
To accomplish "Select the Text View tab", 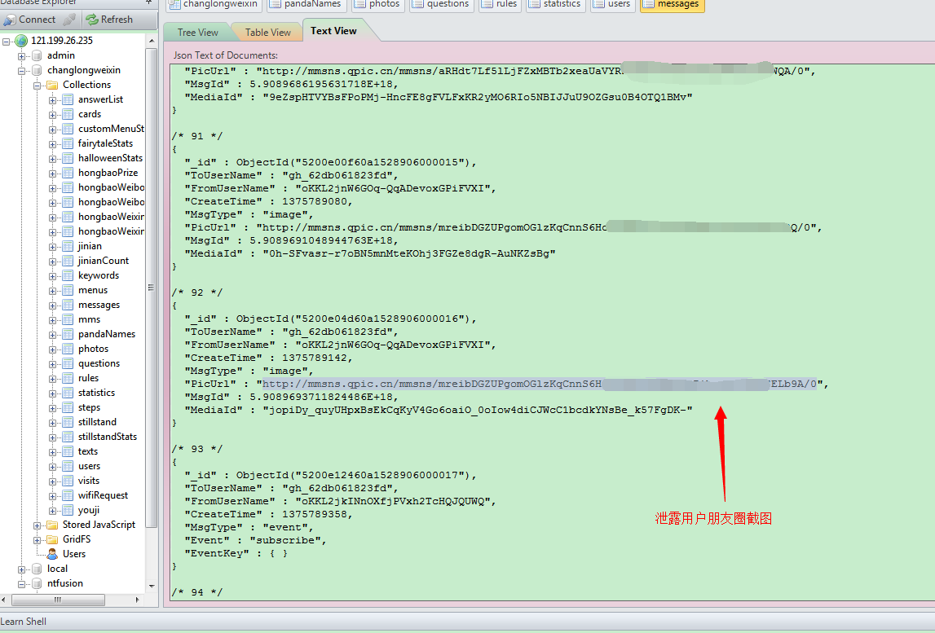I will point(333,30).
